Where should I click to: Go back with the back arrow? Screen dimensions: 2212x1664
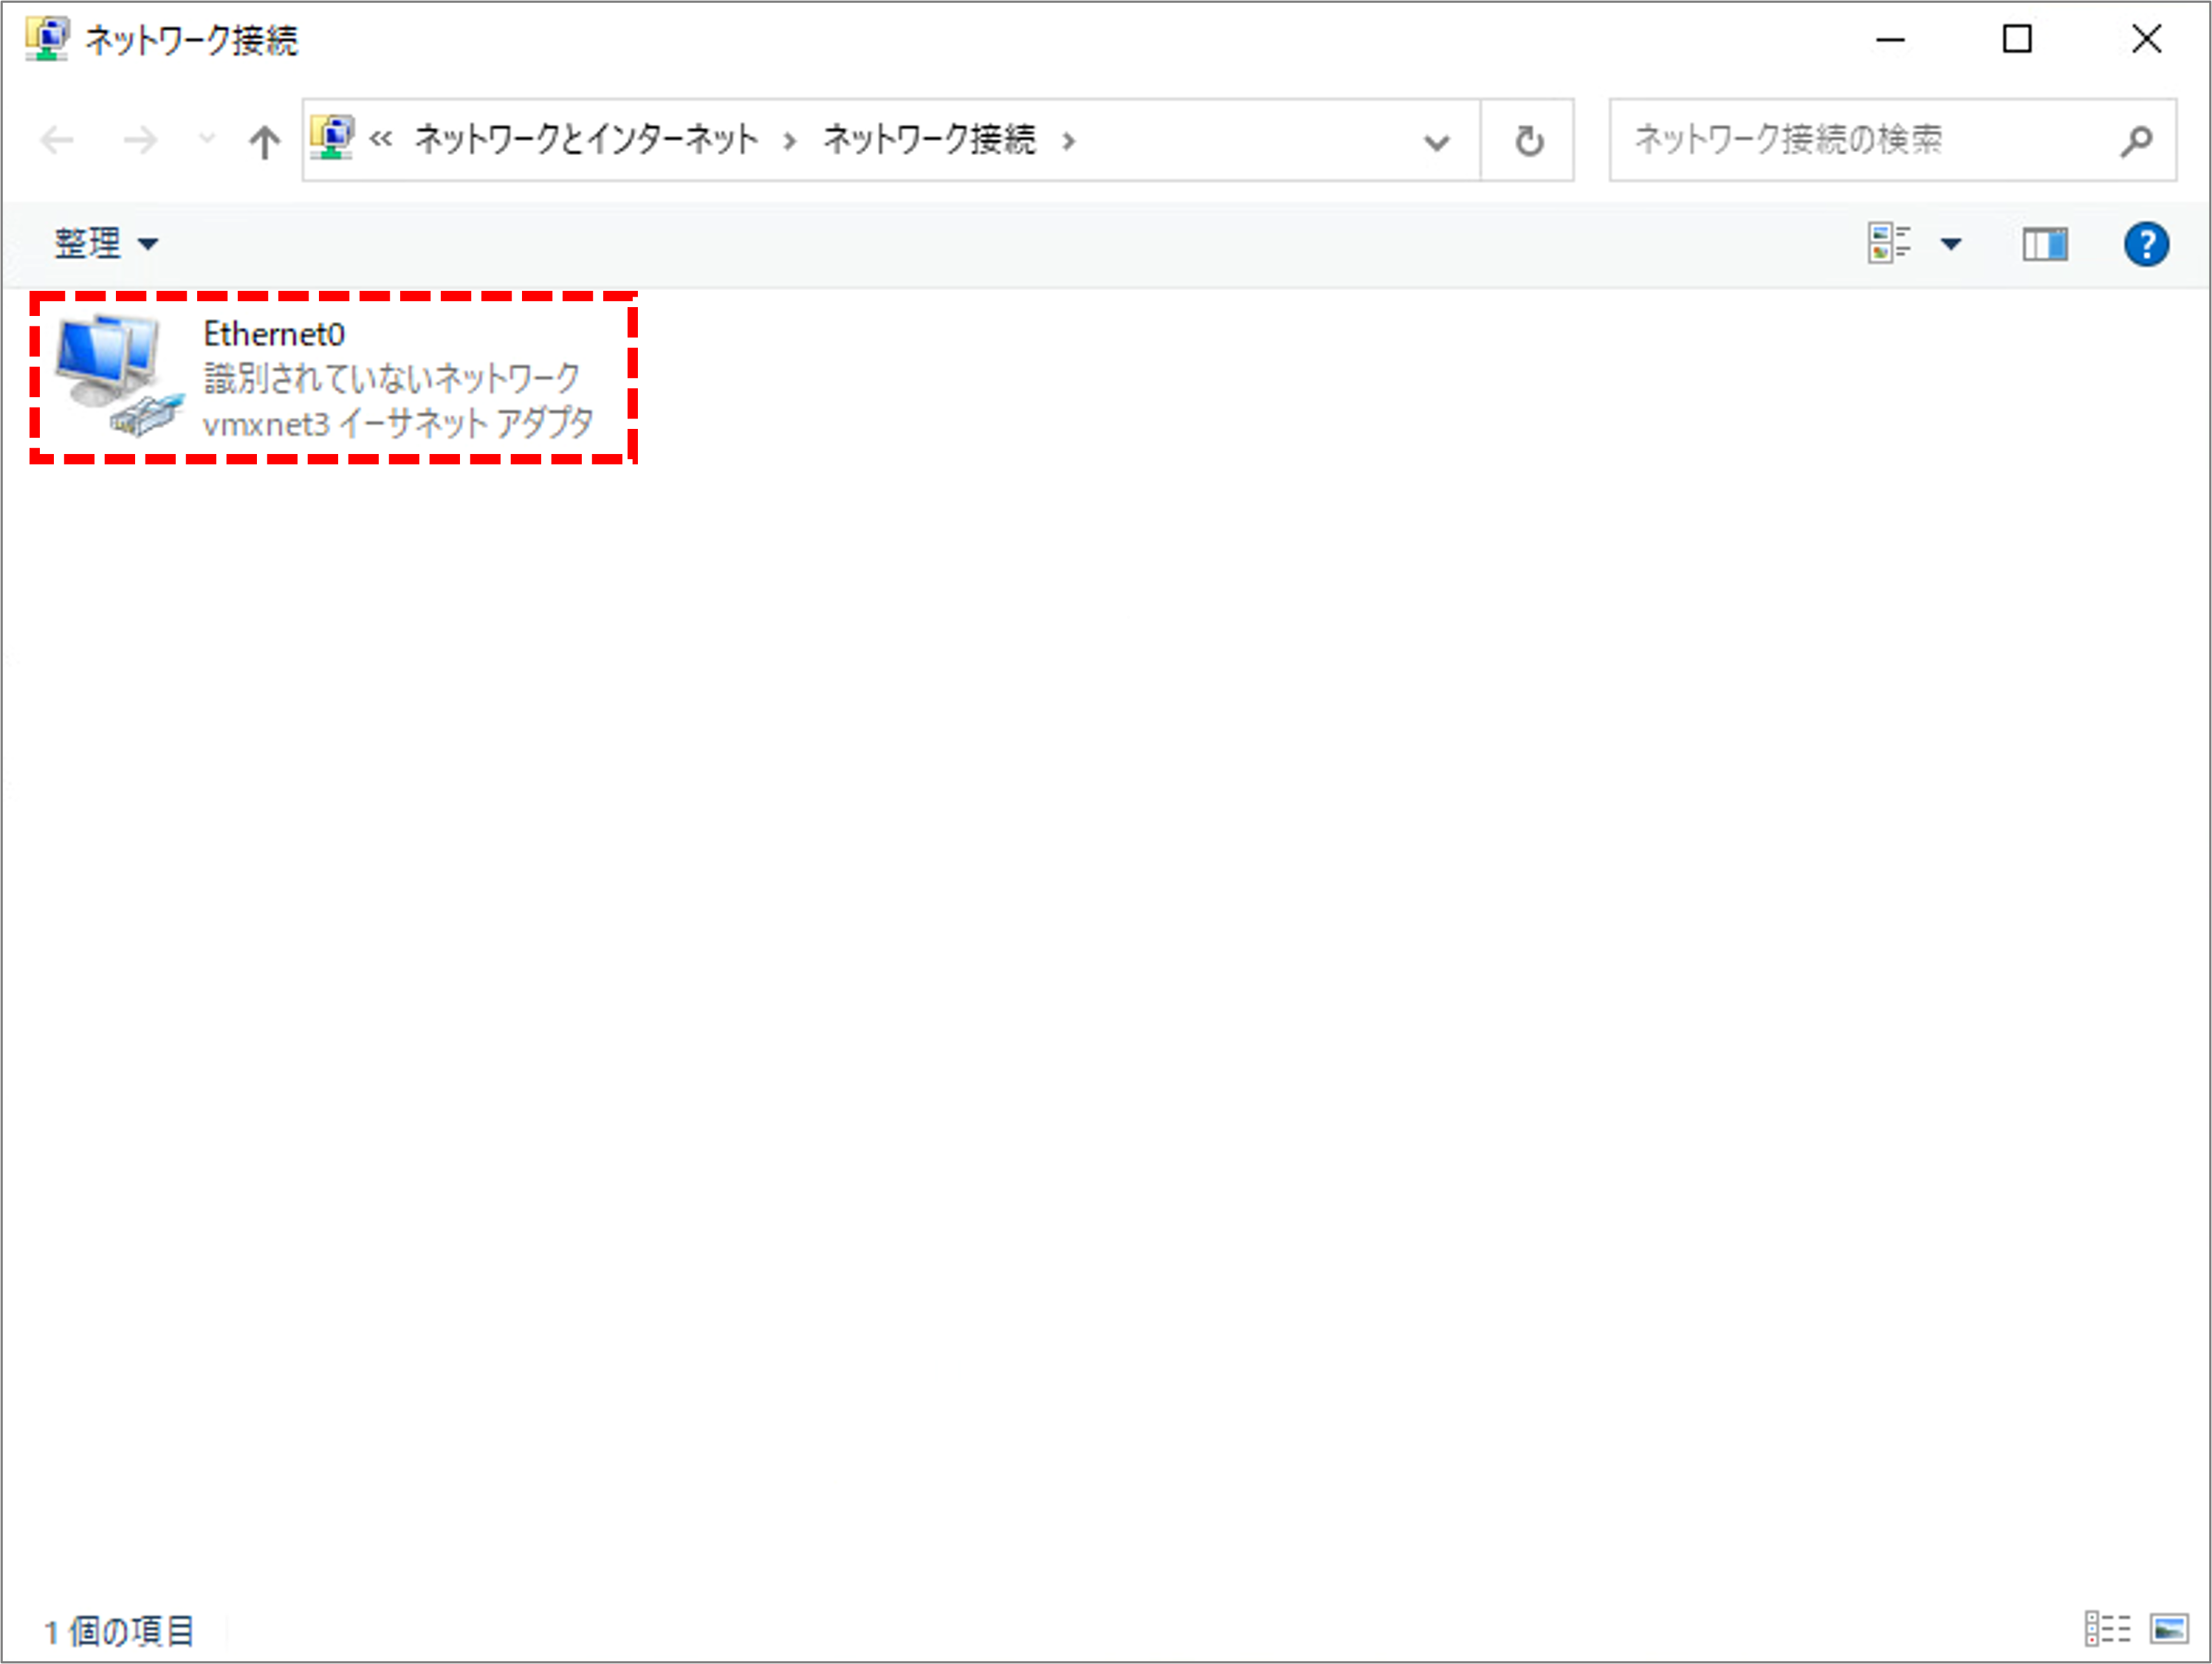click(57, 140)
